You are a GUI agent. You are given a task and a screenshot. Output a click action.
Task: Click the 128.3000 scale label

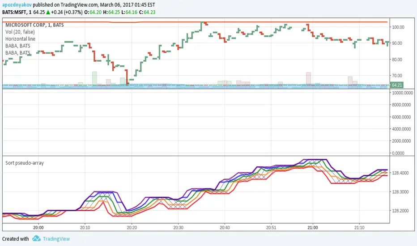[x=400, y=192]
